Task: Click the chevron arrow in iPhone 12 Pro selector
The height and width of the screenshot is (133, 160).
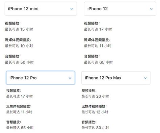Action: (x=70, y=78)
